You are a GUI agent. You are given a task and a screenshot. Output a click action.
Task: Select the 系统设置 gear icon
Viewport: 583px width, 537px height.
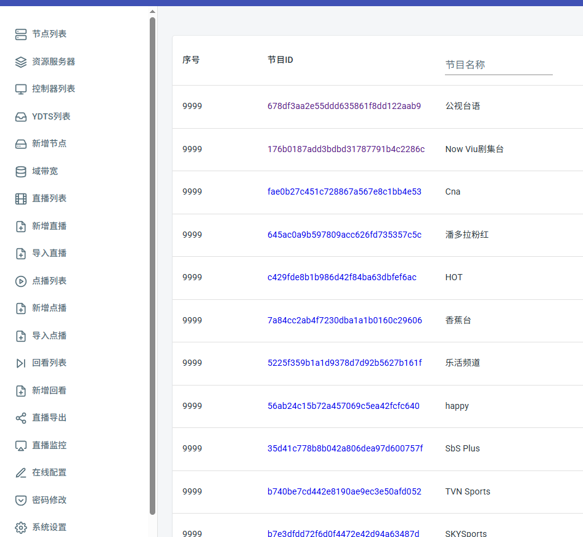coord(21,528)
